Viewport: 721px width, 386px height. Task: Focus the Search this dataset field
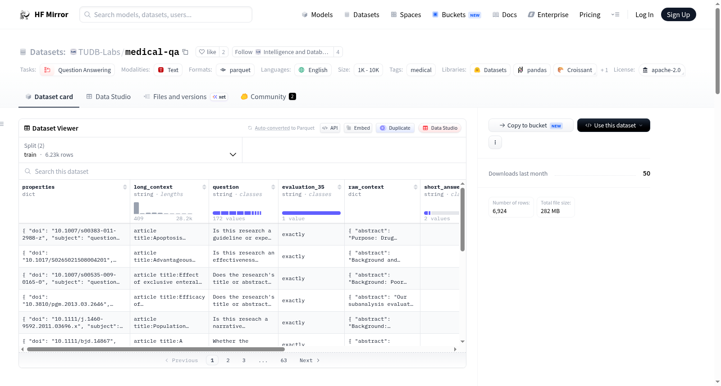tap(242, 171)
